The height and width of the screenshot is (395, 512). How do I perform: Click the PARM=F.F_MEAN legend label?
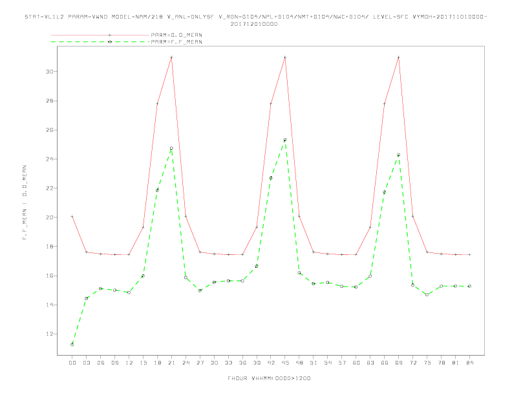point(176,42)
